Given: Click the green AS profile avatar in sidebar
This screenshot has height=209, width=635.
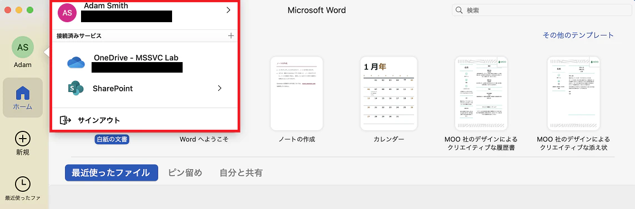Looking at the screenshot, I should (23, 47).
